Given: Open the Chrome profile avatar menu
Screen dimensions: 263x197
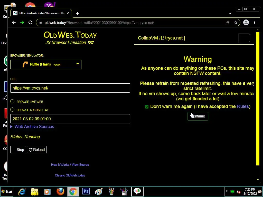Looking at the screenshot, I should [246, 23].
